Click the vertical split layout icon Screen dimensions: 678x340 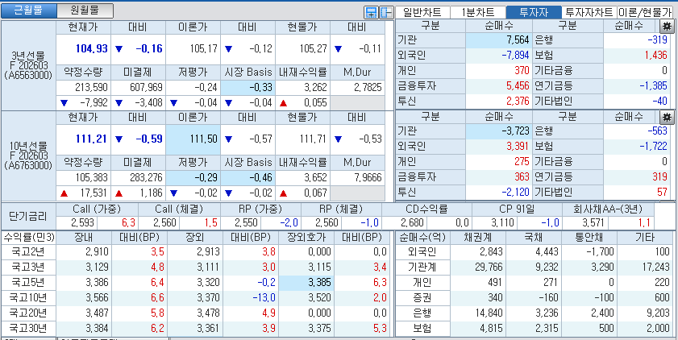385,13
